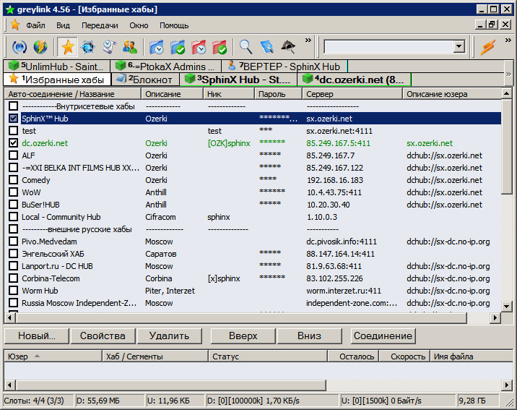Viewport: 517px width, 410px height.
Task: Click the hub list horizontal scrollbar thumb
Action: tap(241, 318)
